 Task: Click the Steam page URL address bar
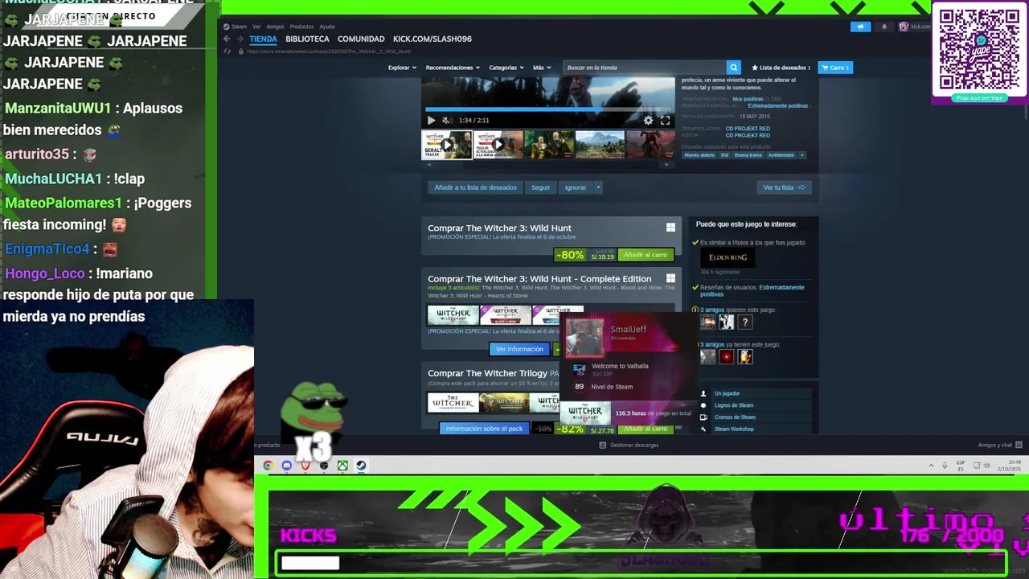pyautogui.click(x=330, y=51)
